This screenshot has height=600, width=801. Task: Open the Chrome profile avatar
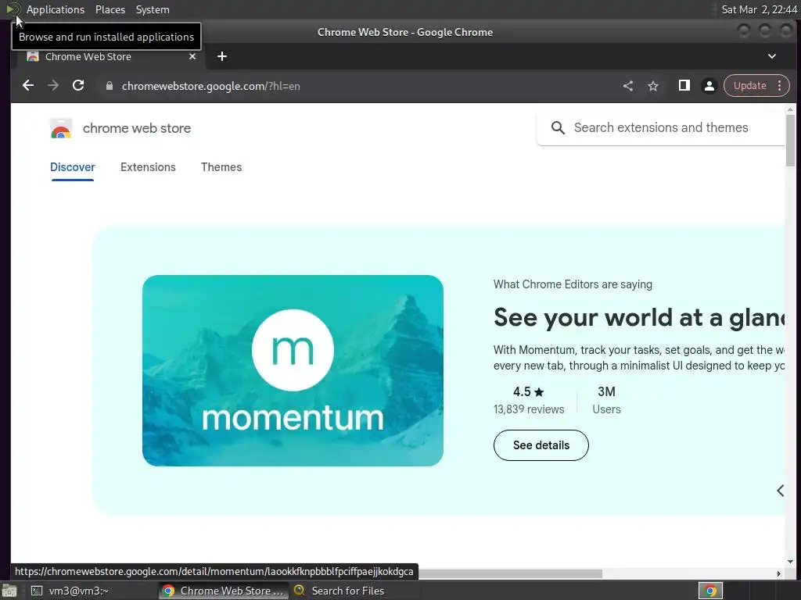pos(709,86)
